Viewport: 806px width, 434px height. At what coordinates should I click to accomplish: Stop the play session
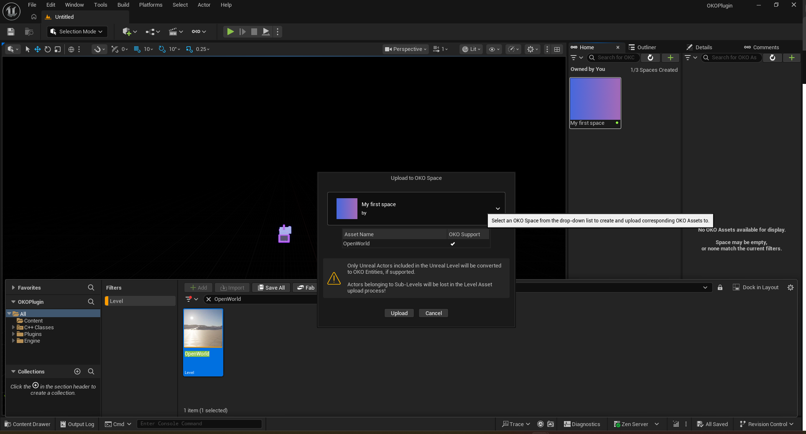coord(254,32)
